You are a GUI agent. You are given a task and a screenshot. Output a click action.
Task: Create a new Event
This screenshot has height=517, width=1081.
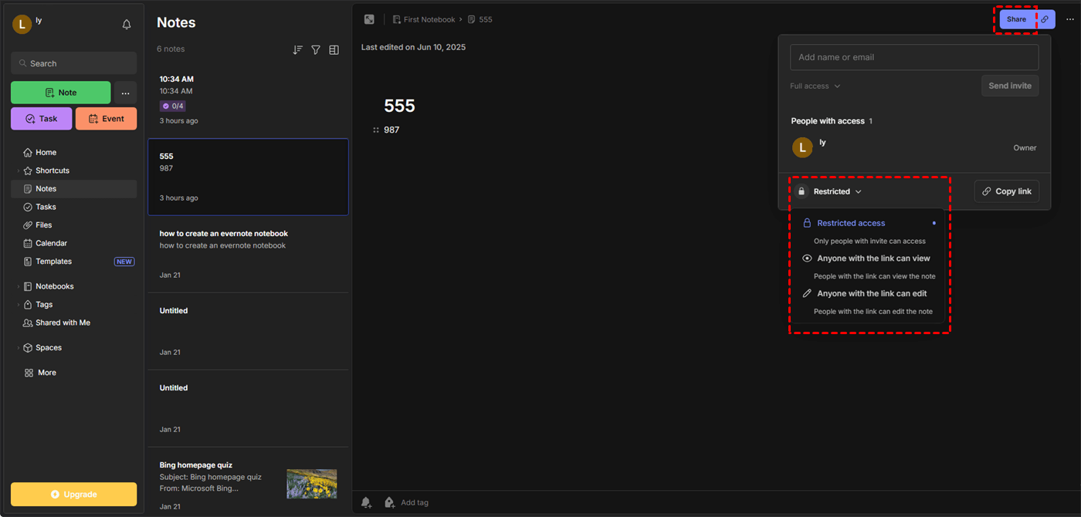click(106, 119)
